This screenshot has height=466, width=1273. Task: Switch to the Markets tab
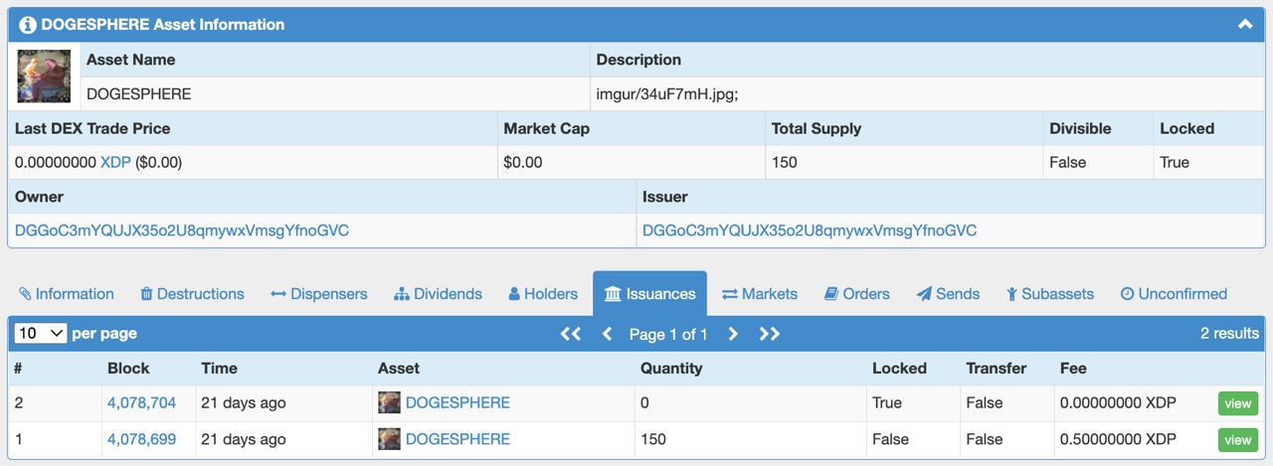click(760, 294)
